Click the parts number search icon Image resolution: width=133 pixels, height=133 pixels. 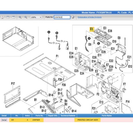coord(73,17)
